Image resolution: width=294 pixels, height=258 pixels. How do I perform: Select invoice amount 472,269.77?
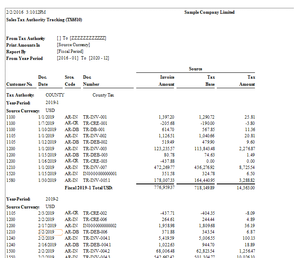click(x=164, y=167)
